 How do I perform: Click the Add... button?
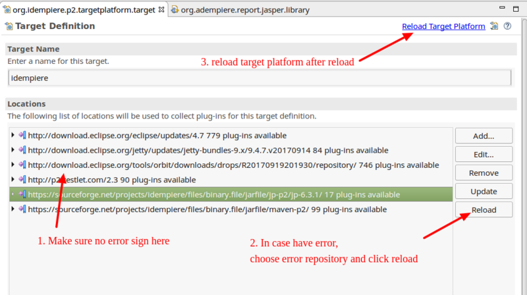484,136
